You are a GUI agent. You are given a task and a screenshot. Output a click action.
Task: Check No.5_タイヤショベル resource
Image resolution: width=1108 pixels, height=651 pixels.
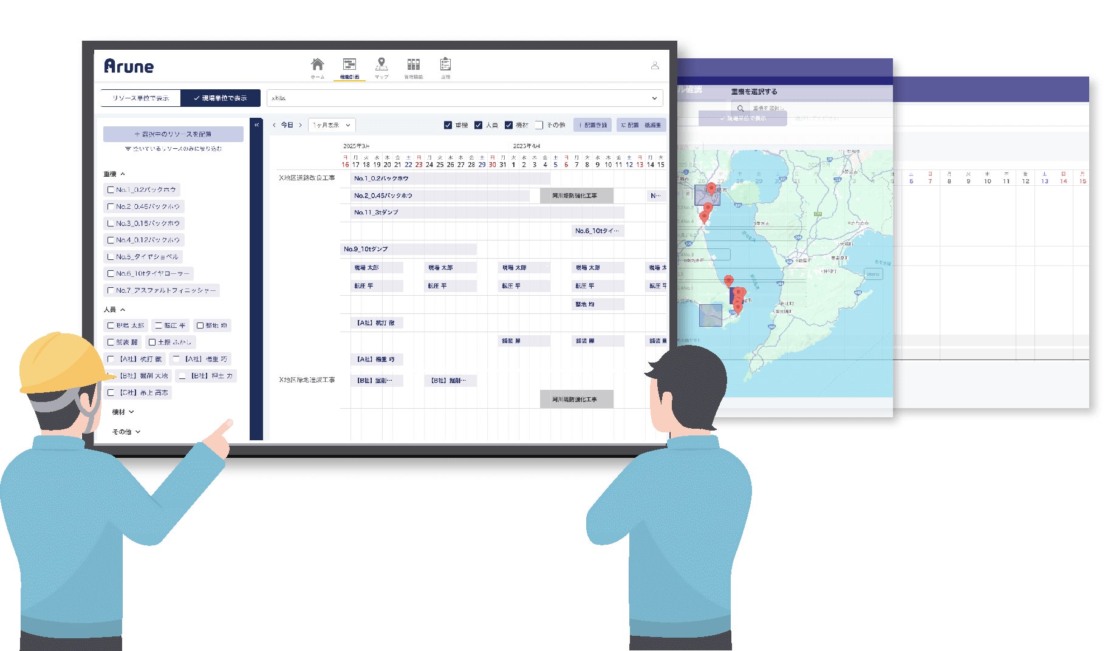[111, 257]
